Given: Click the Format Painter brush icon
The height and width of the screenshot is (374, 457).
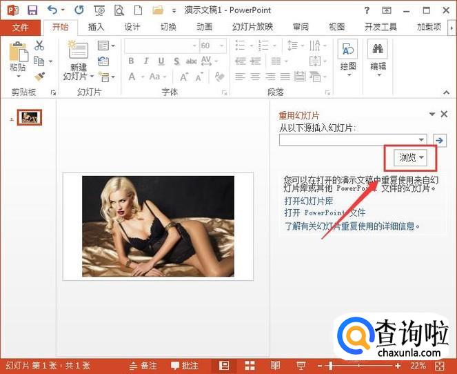Looking at the screenshot, I should 39,77.
